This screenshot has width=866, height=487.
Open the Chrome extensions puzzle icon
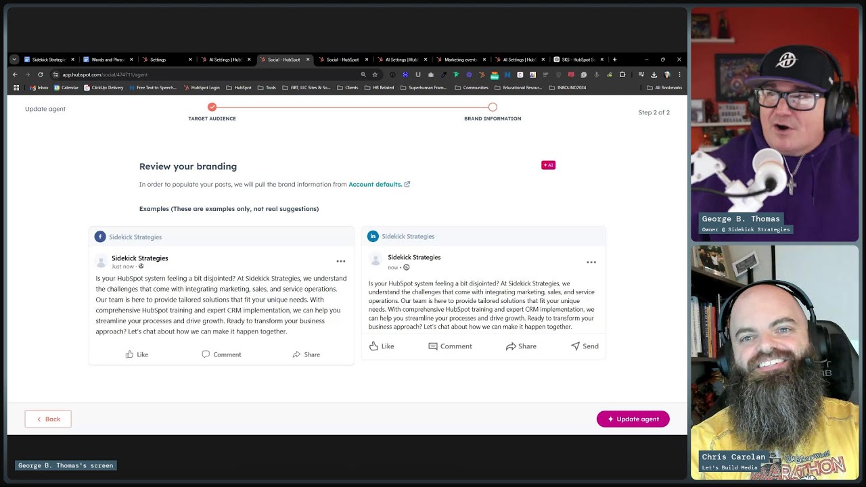pos(622,74)
